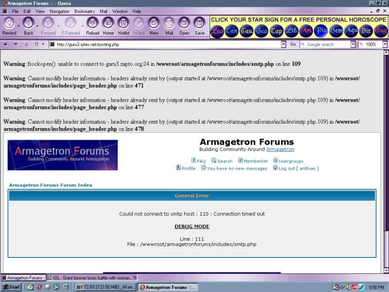Open dropdown arrow beside the page icon

pos(43,44)
